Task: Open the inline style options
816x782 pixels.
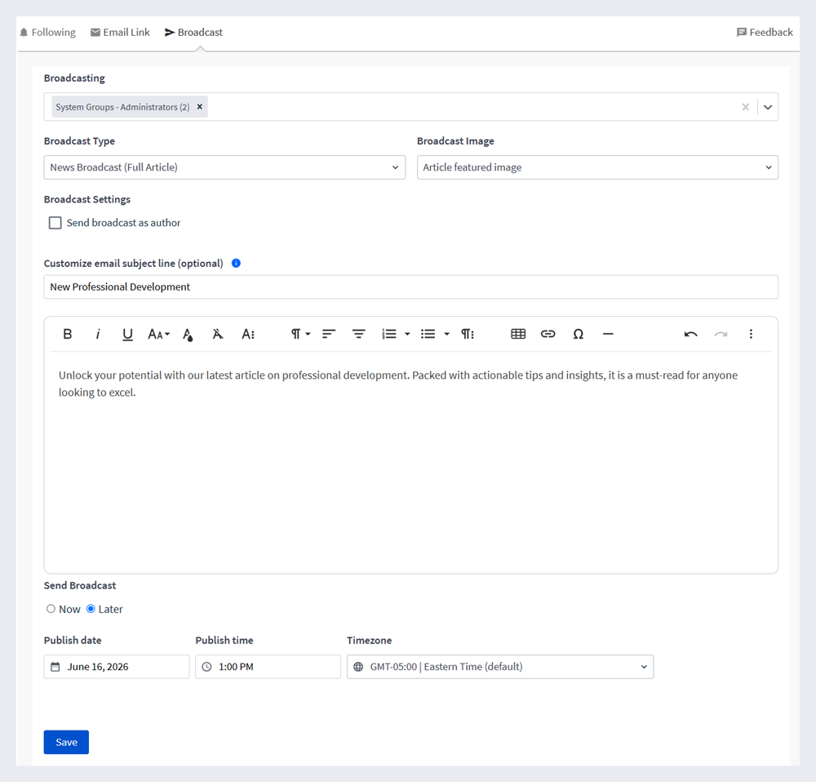Action: pyautogui.click(x=248, y=334)
